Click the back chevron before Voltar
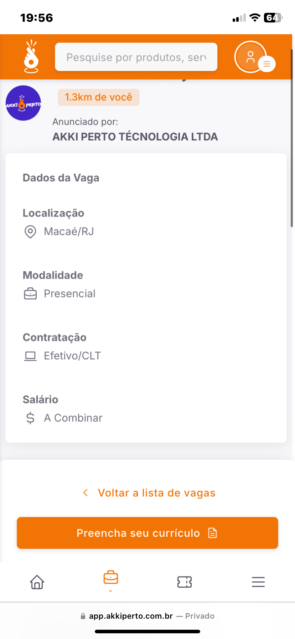Screen dimensions: 295x639 [x=86, y=493]
